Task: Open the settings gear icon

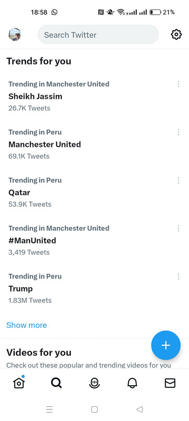Action: [x=176, y=35]
